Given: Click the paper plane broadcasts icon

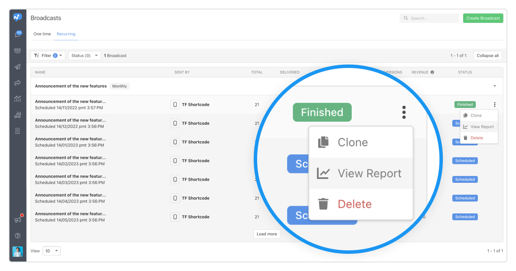Looking at the screenshot, I should pos(18,67).
